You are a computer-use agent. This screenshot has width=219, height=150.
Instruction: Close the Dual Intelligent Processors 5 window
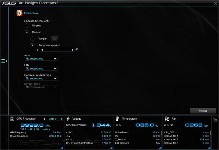click(215, 3)
